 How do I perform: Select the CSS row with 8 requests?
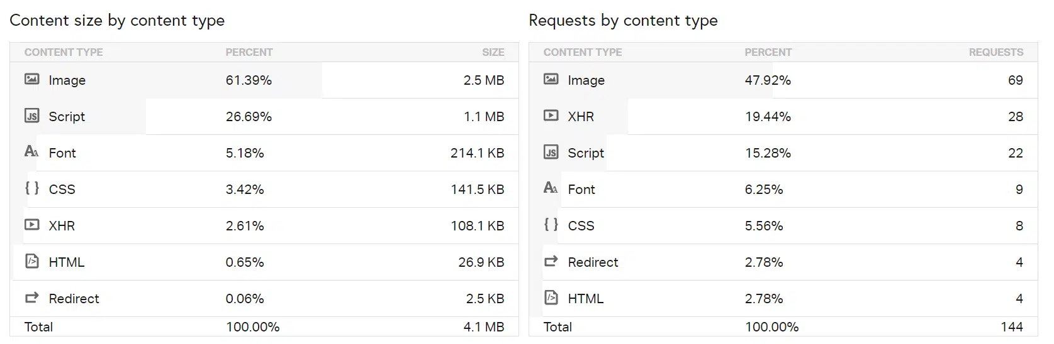(x=783, y=226)
